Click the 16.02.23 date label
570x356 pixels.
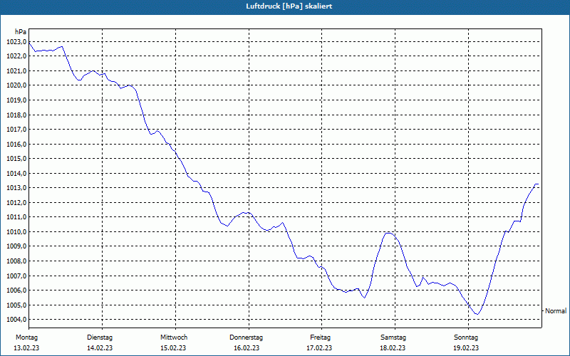[247, 348]
